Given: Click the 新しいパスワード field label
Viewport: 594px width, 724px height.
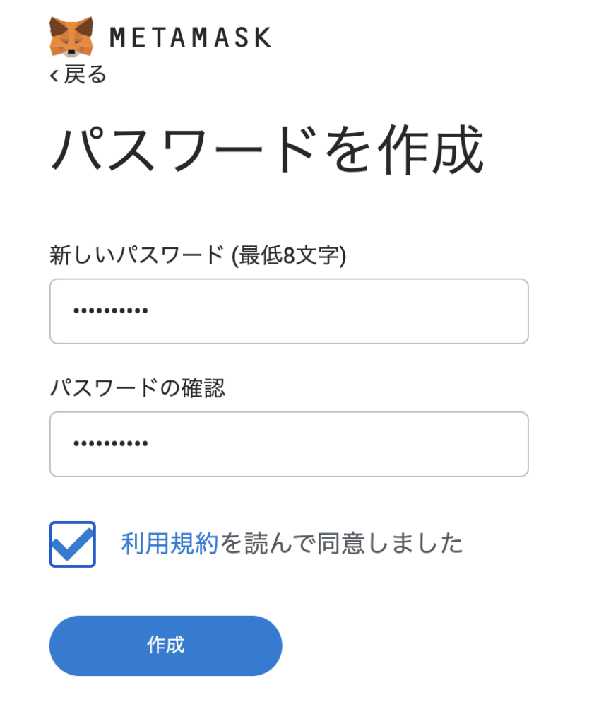Looking at the screenshot, I should [x=136, y=255].
